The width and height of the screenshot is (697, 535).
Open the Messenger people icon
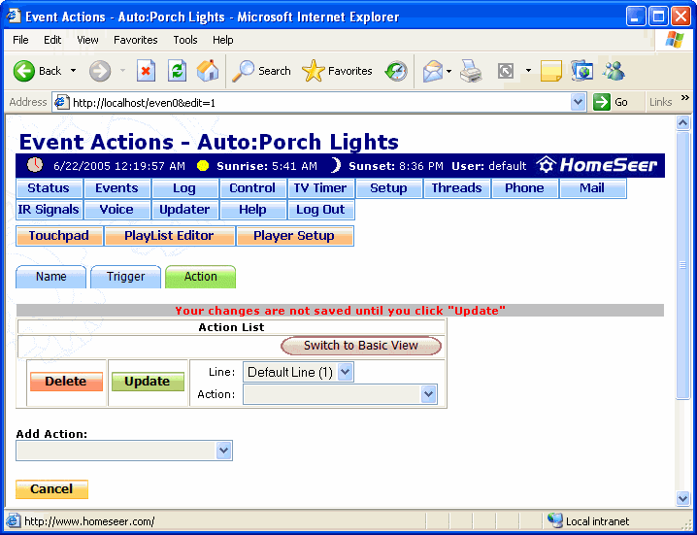coord(614,71)
